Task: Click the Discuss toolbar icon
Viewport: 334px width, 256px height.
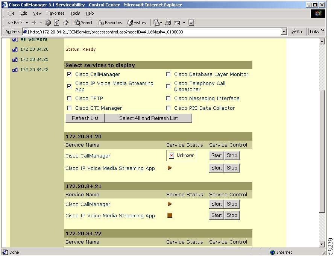Action: (191, 23)
